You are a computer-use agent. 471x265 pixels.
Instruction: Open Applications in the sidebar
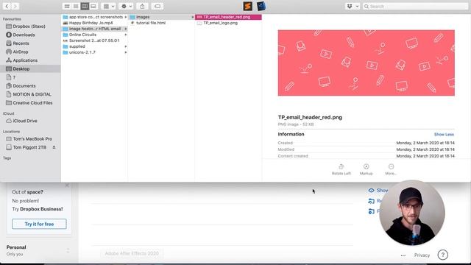click(x=25, y=60)
